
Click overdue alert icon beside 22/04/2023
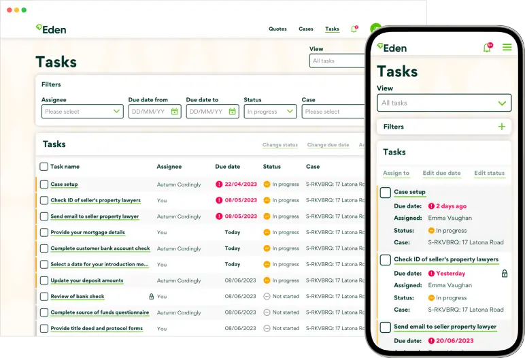coord(219,184)
